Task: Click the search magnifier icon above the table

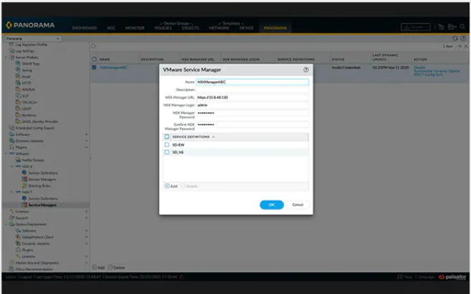Action: [x=94, y=46]
